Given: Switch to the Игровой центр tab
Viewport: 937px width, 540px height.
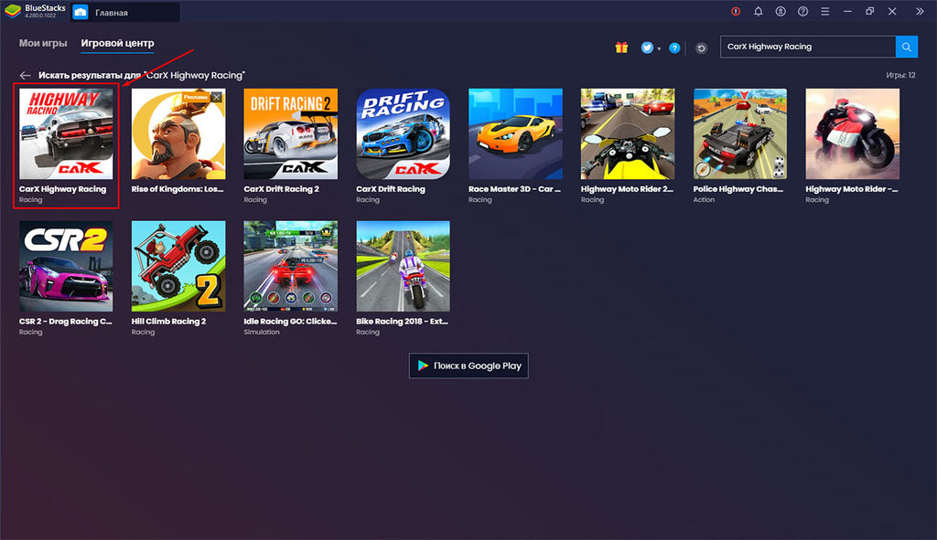Looking at the screenshot, I should [117, 43].
